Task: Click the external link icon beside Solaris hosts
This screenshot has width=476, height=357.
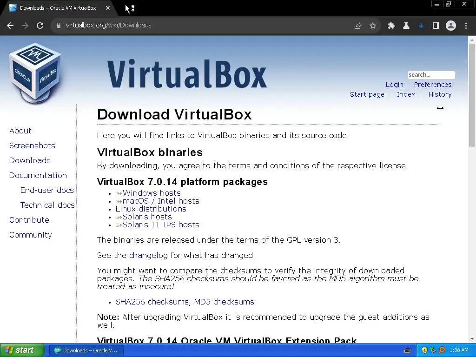Action: [x=119, y=217]
